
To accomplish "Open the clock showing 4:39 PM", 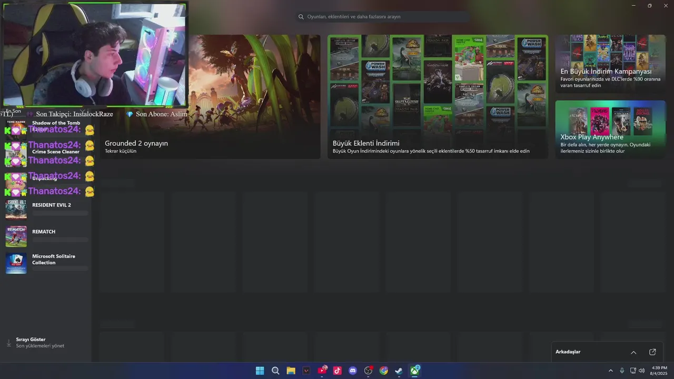I will tap(659, 371).
